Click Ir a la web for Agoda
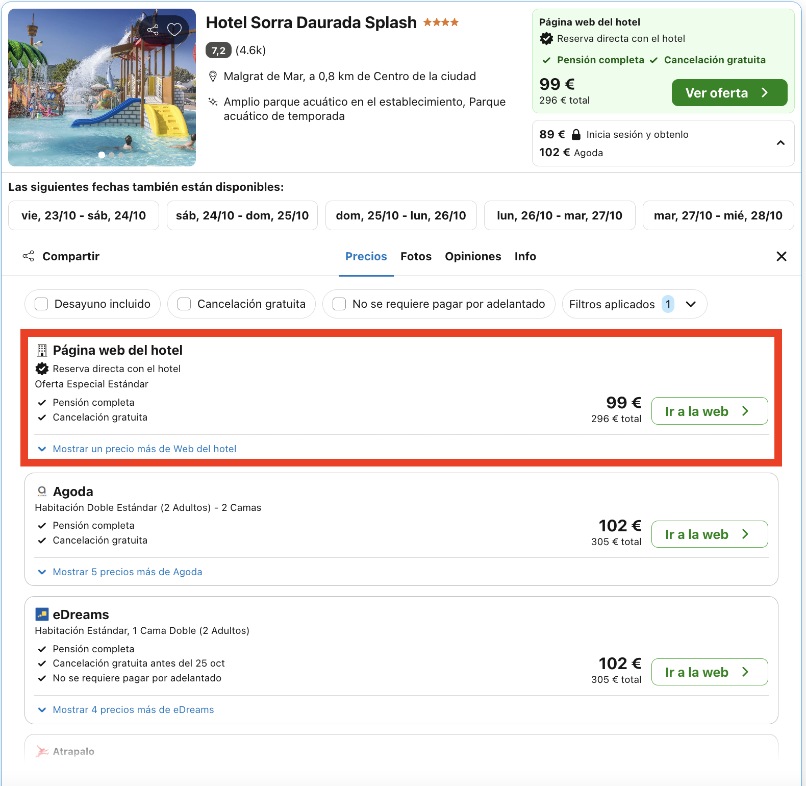 (x=710, y=534)
